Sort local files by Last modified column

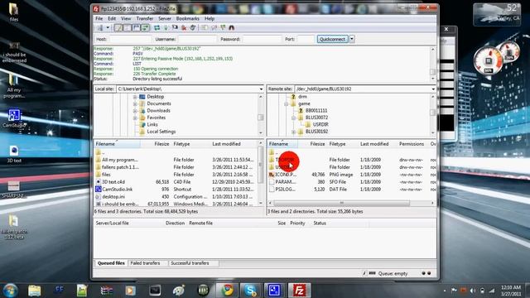(226, 144)
